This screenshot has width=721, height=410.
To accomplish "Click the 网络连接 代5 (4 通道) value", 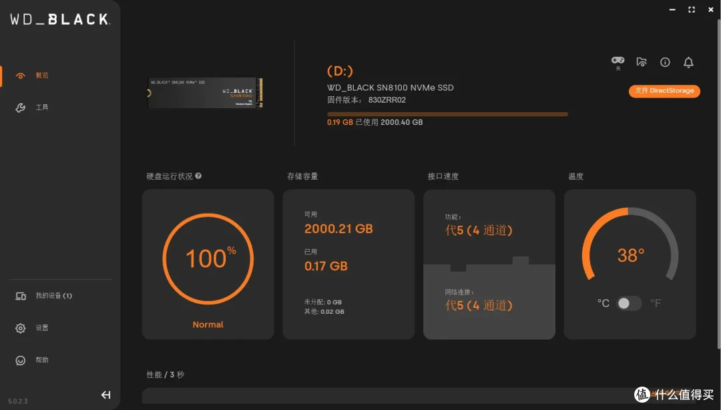I will 479,305.
